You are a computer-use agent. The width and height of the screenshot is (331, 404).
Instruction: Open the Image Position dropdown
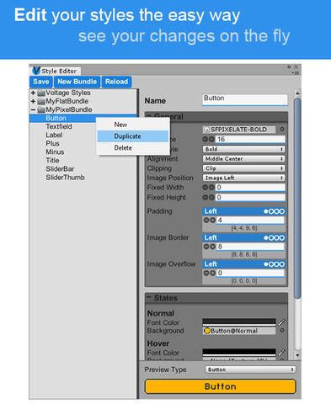(243, 178)
